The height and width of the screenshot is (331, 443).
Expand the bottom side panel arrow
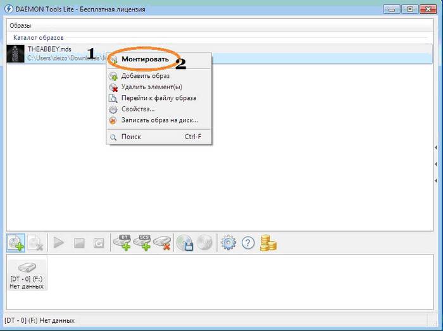click(436, 180)
